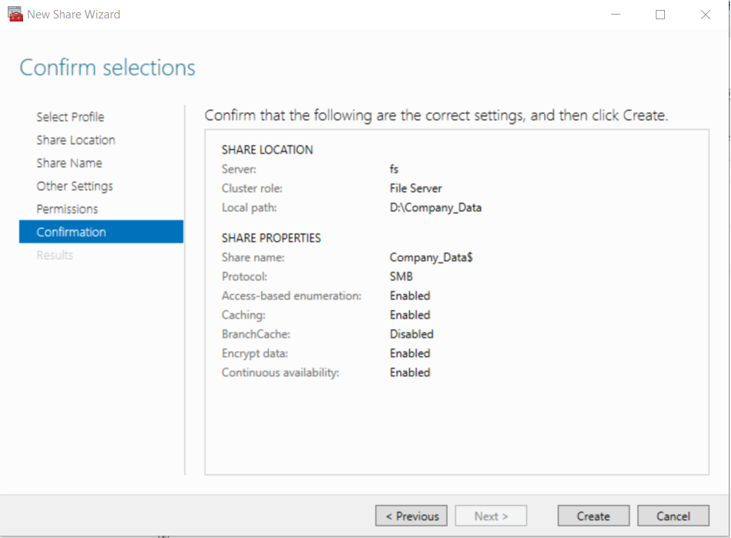Jump to the Share Name step
The image size is (731, 538).
click(69, 163)
